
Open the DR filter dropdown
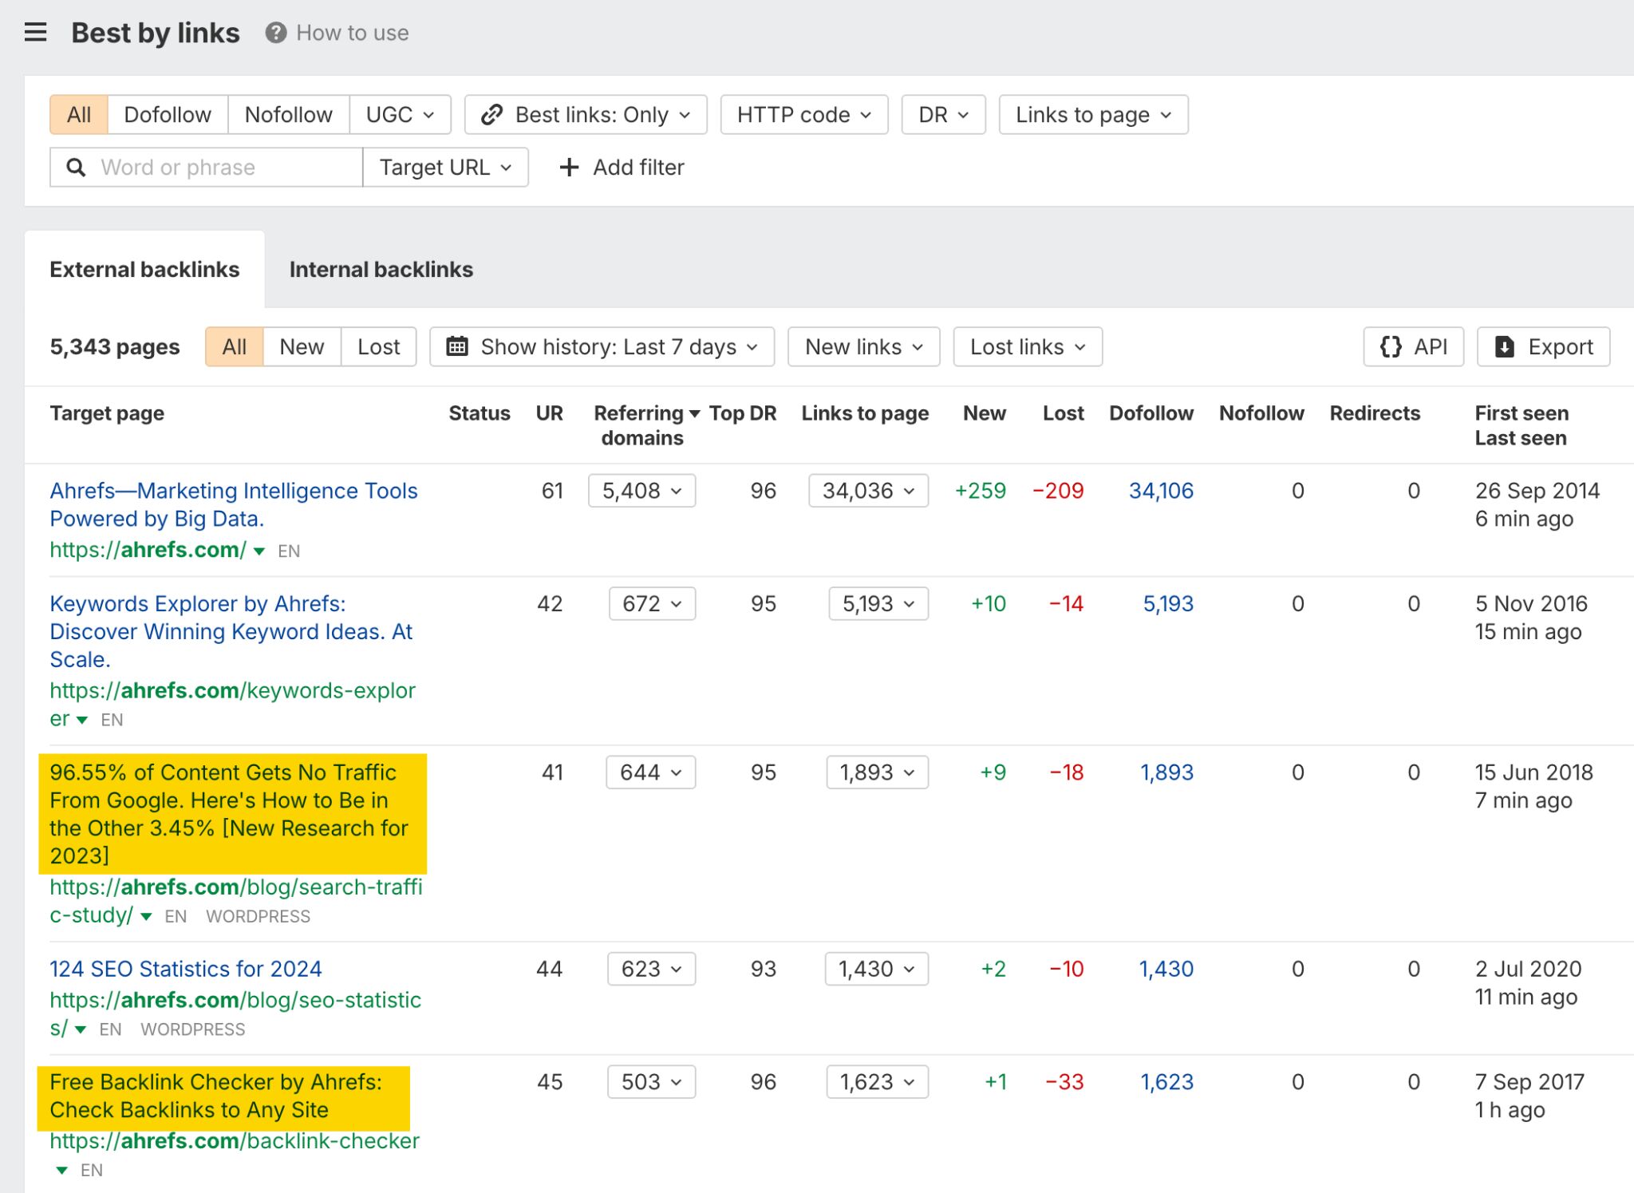point(942,114)
